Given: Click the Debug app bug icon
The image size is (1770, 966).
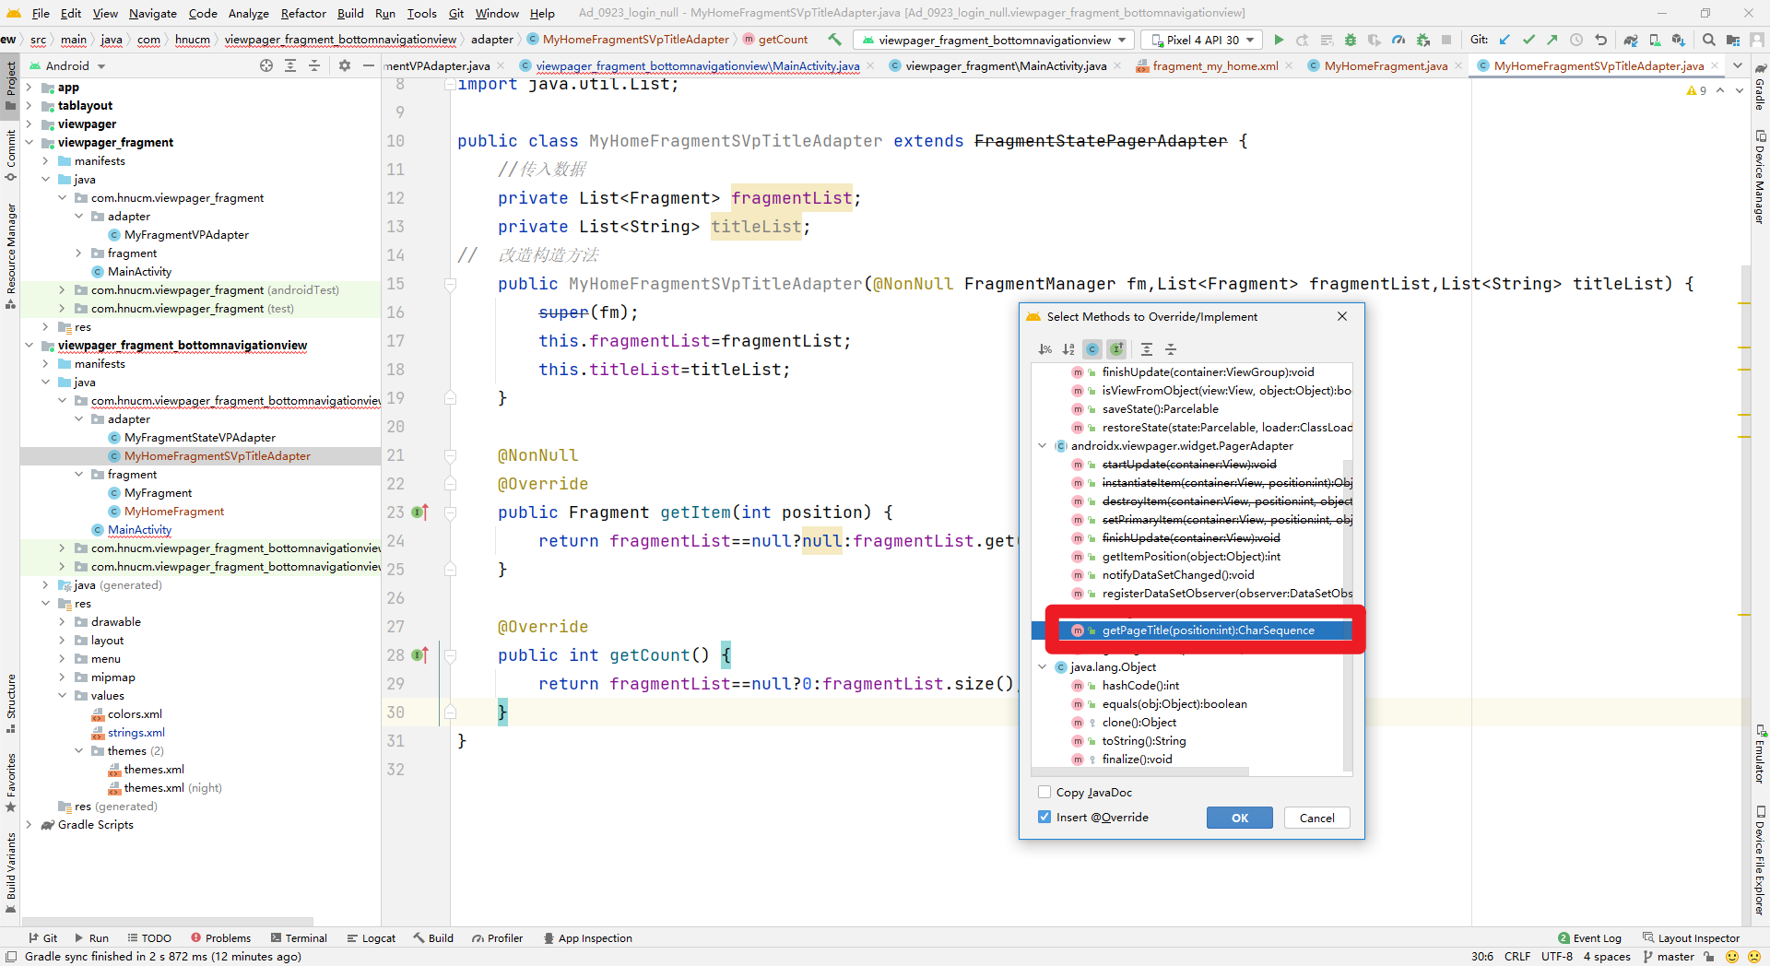Looking at the screenshot, I should click(x=1351, y=40).
